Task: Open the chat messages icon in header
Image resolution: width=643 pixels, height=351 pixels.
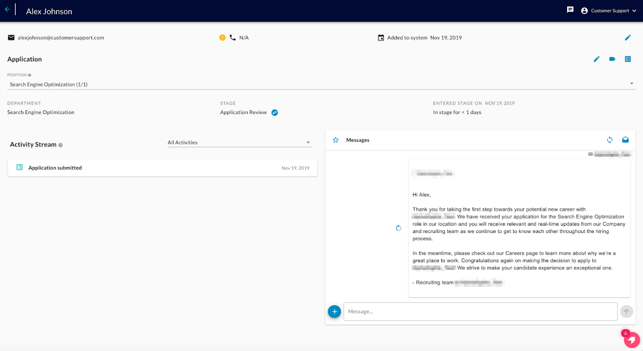Action: point(570,9)
